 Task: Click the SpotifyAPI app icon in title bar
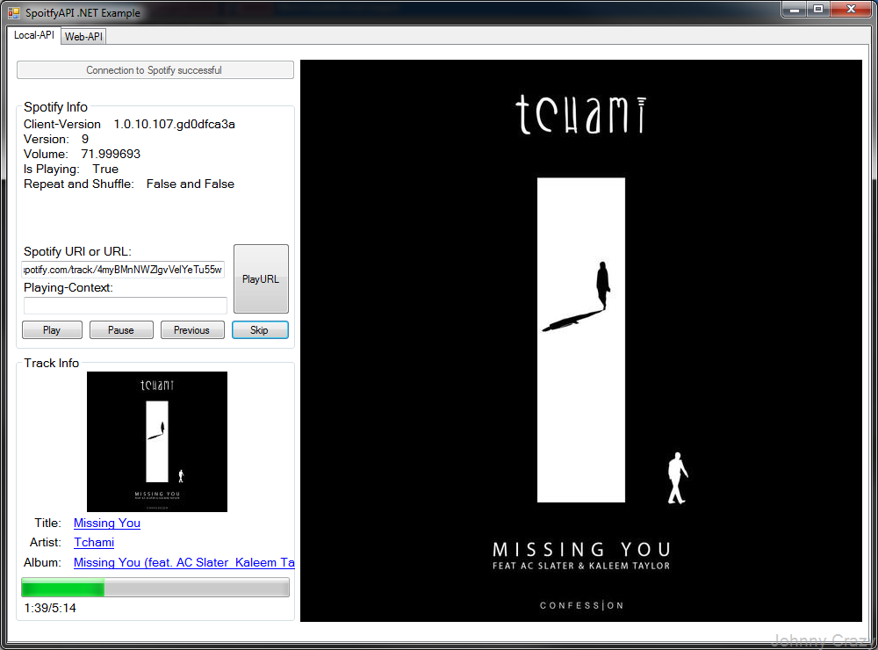tap(14, 13)
